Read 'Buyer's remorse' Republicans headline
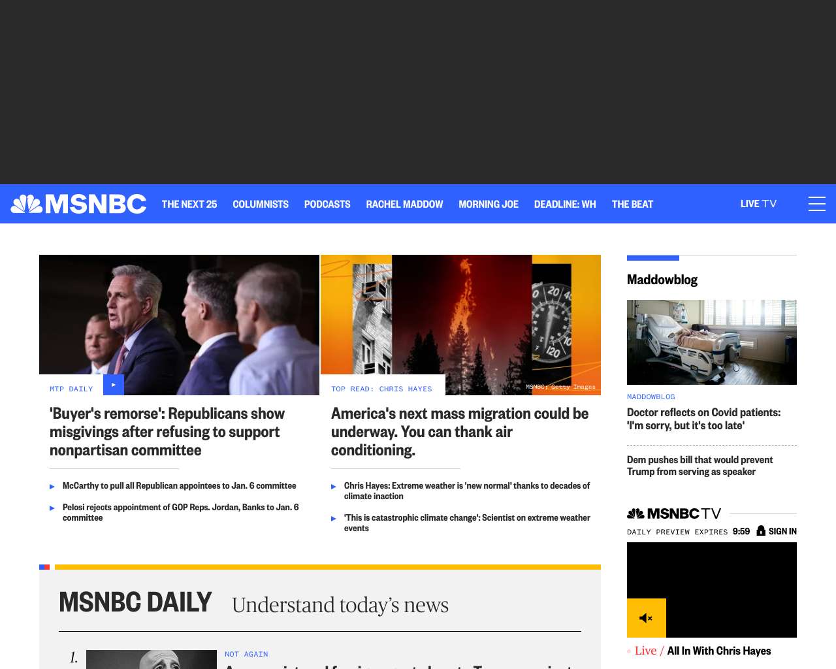 [167, 432]
